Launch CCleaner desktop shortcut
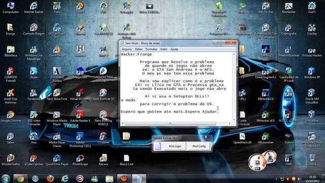The image size is (325, 183). 103,138
